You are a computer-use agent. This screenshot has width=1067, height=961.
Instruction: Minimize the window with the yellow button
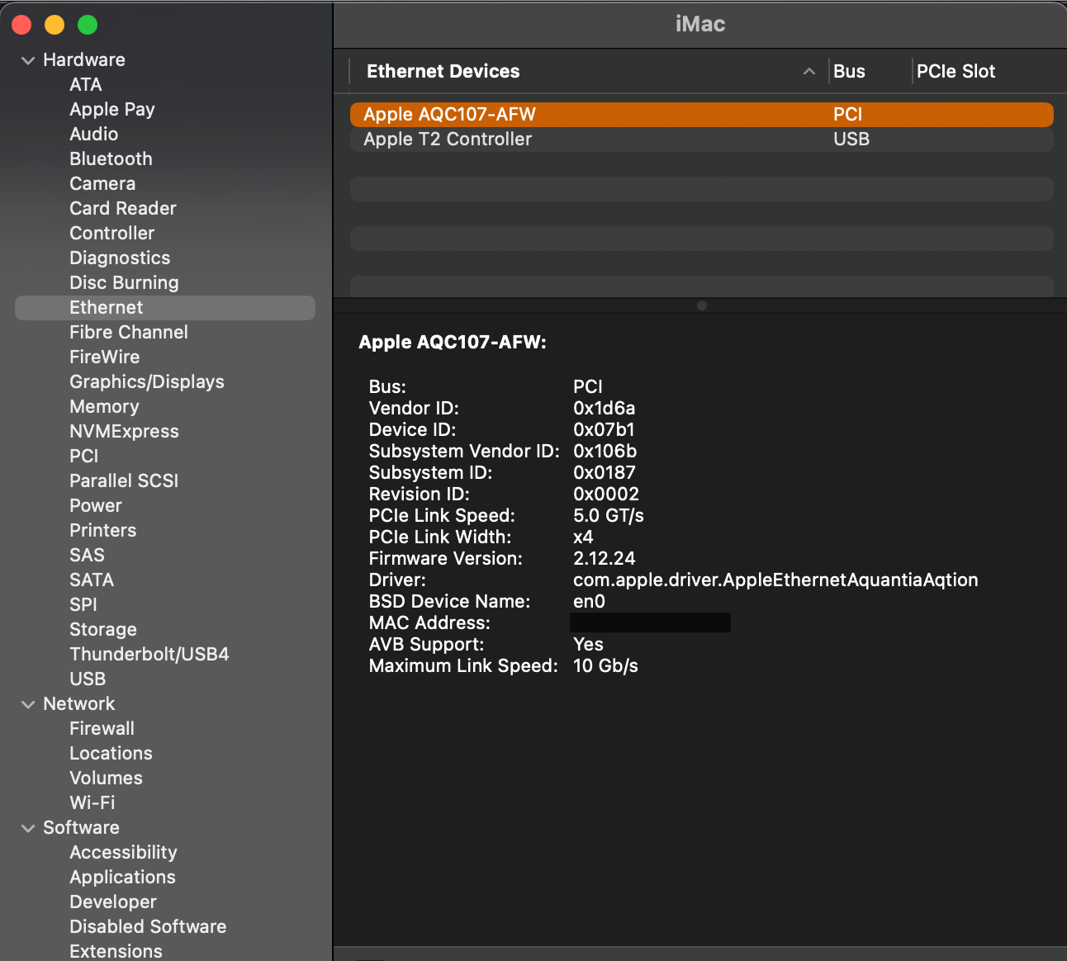tap(55, 25)
